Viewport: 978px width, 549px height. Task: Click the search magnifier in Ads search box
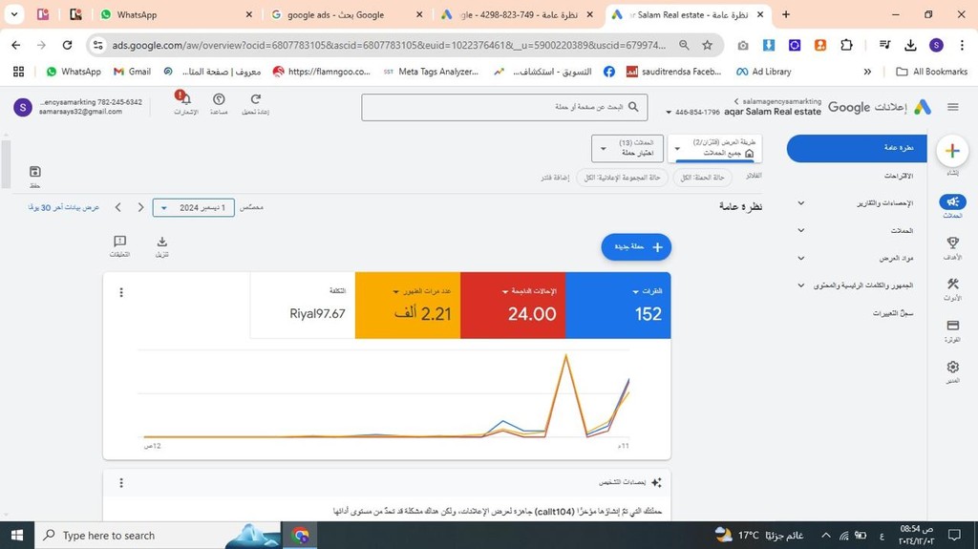pyautogui.click(x=633, y=107)
